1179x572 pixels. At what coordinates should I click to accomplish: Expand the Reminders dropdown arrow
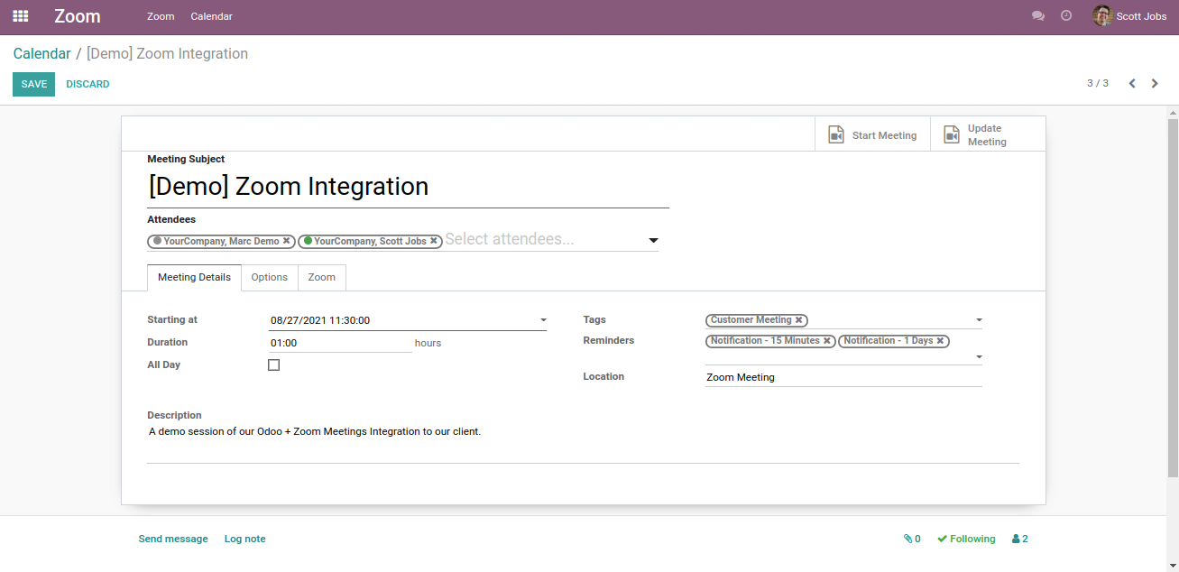979,357
